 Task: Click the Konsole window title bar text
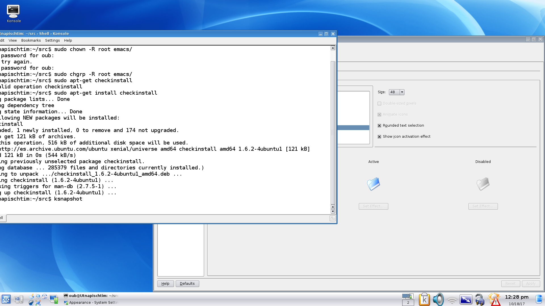tap(34, 34)
